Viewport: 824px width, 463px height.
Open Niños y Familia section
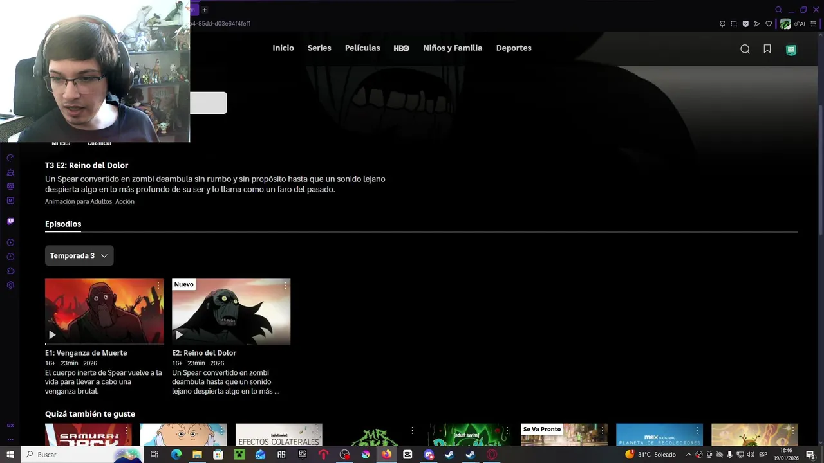(453, 48)
